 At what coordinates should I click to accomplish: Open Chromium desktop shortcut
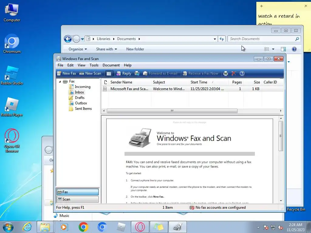12,44
